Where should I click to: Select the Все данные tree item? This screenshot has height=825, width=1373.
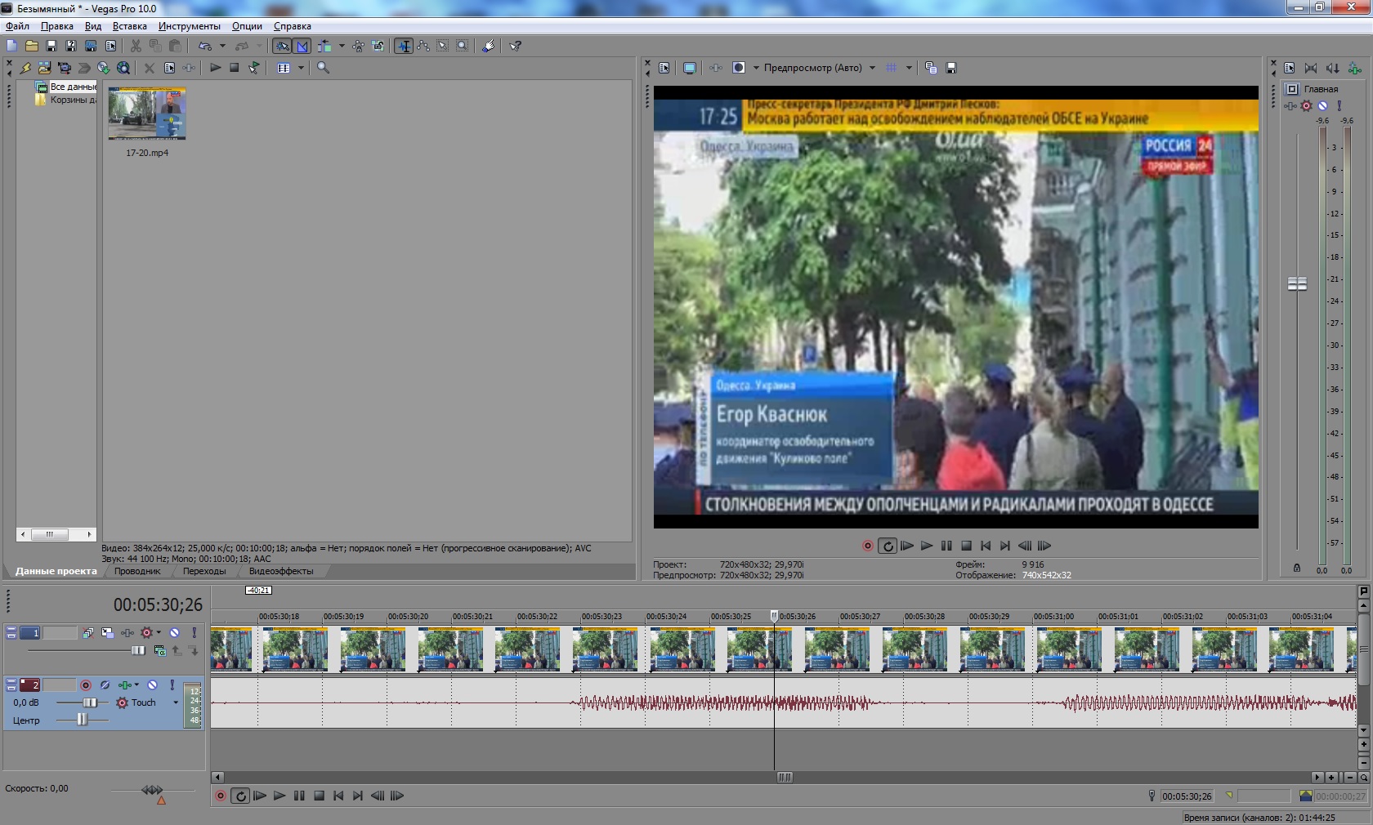click(74, 87)
